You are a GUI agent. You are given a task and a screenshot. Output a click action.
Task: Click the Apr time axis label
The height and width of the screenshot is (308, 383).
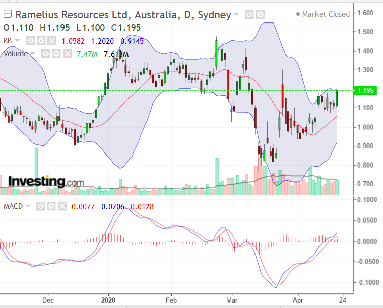pos(298,300)
